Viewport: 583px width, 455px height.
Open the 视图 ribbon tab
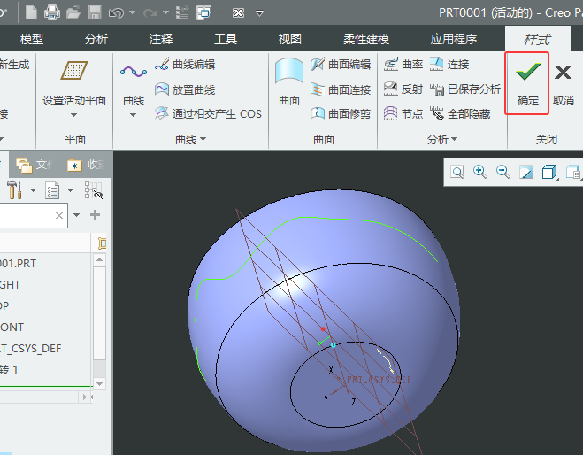pos(290,39)
